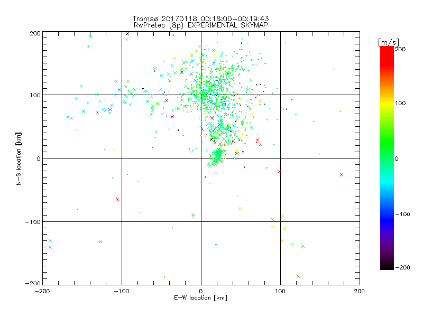Viewport: 423px width, 317px height.
Task: Click the [m/s] colorbar unit label
Action: [x=389, y=42]
